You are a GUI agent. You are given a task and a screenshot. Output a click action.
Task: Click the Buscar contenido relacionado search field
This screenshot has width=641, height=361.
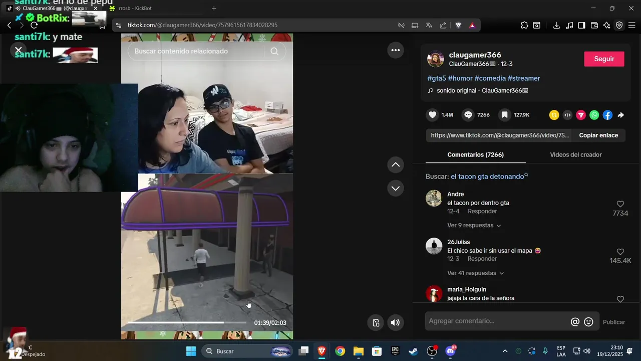[x=195, y=51]
